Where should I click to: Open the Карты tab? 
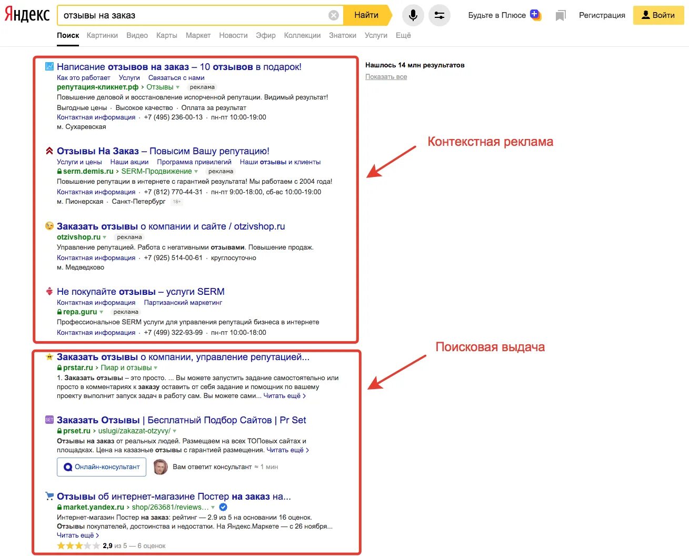coord(167,35)
